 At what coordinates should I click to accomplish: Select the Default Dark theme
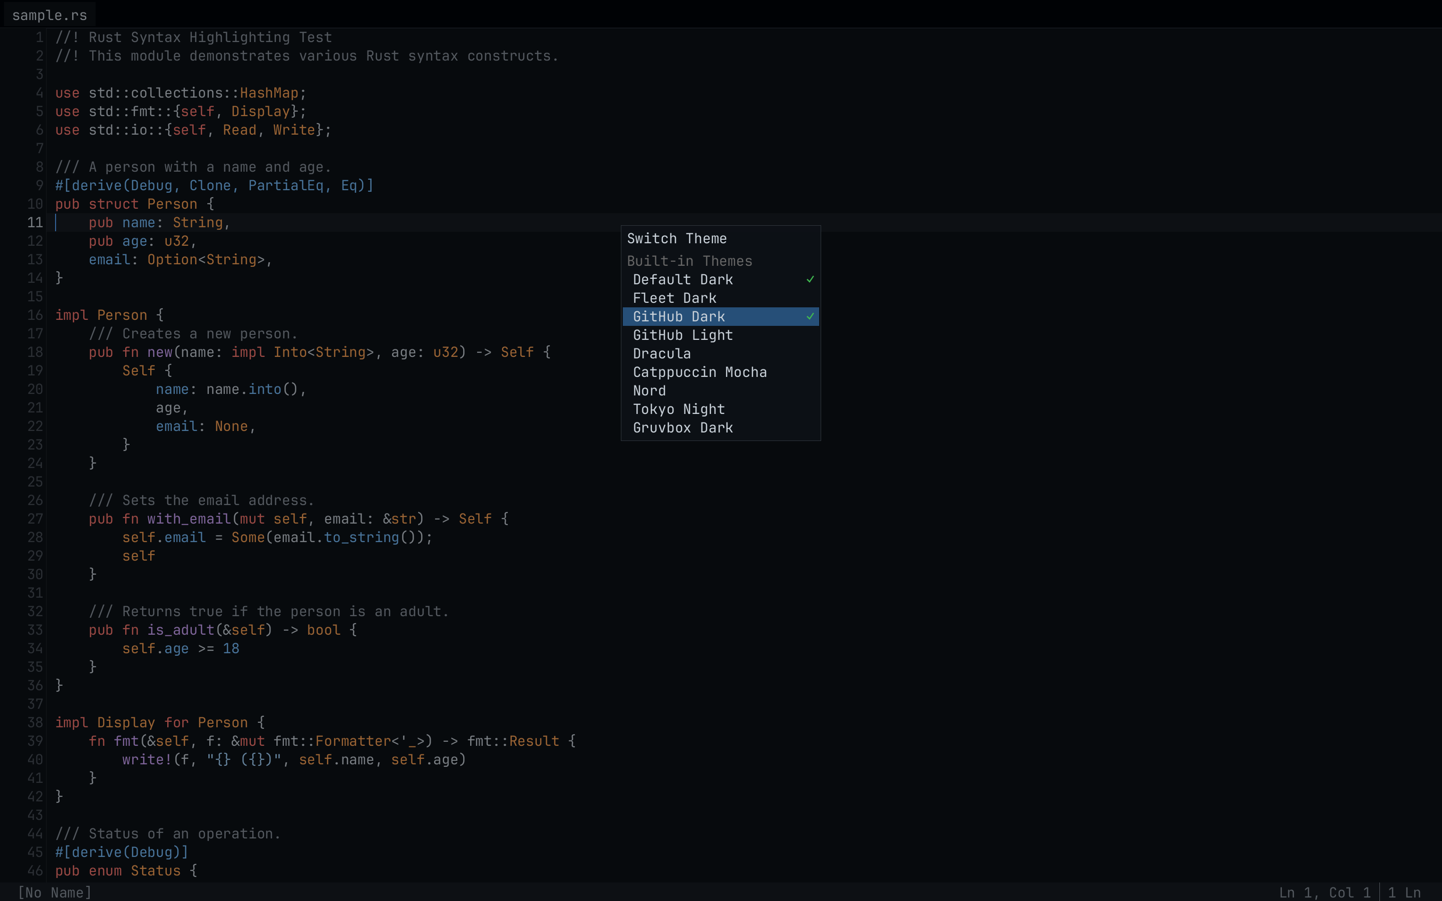(682, 279)
